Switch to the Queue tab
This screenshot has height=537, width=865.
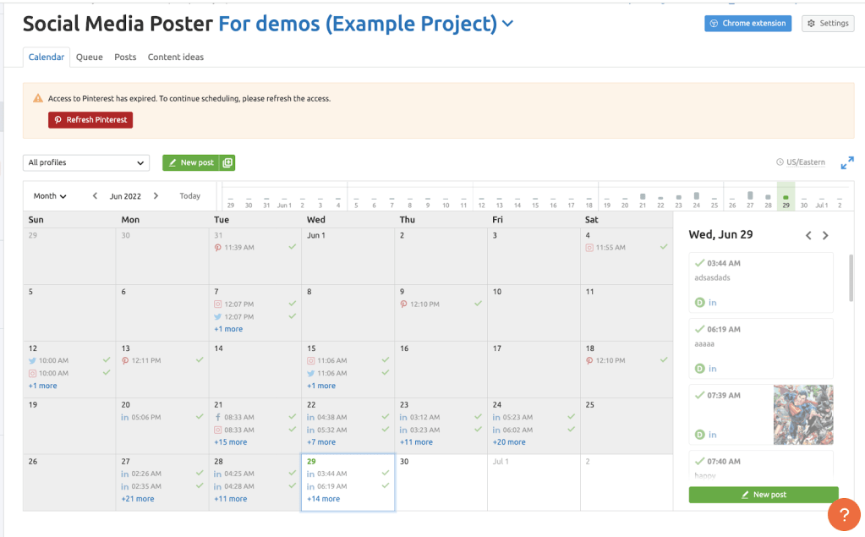(89, 58)
